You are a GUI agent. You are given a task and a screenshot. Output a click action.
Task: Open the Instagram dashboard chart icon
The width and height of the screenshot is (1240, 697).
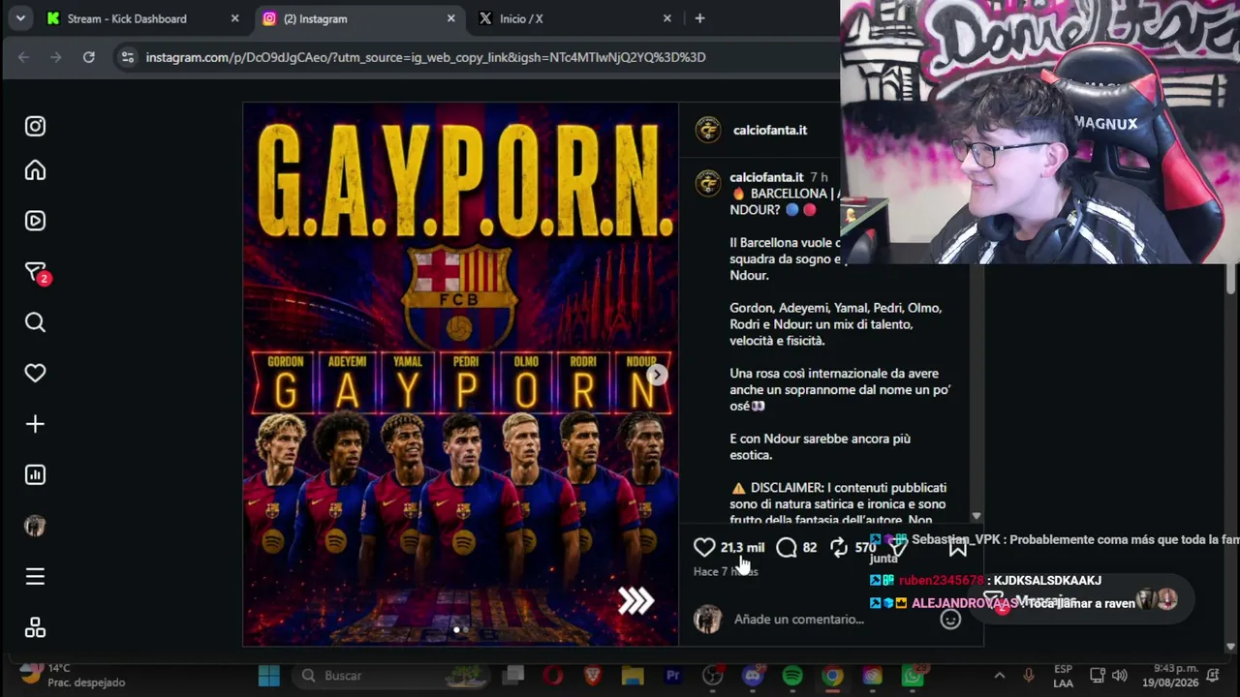coord(35,474)
